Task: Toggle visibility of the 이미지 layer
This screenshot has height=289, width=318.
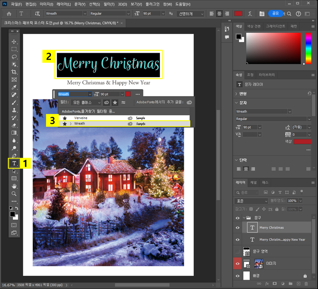Action: pyautogui.click(x=237, y=263)
